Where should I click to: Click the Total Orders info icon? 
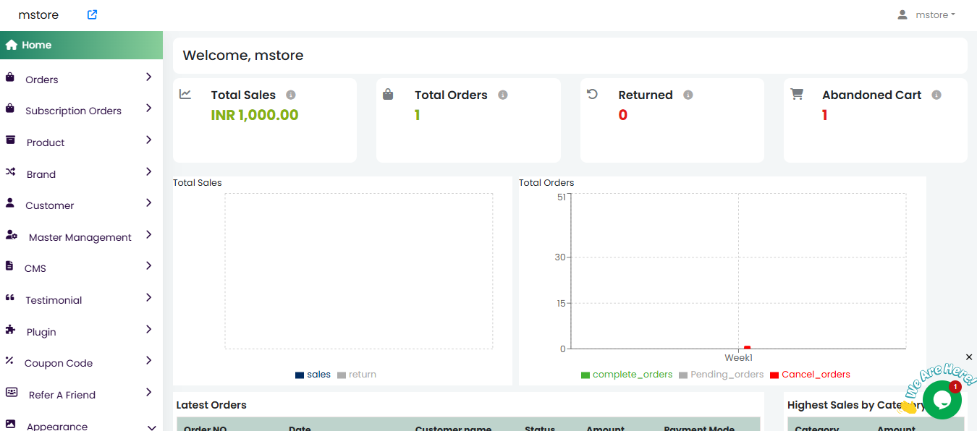tap(503, 95)
